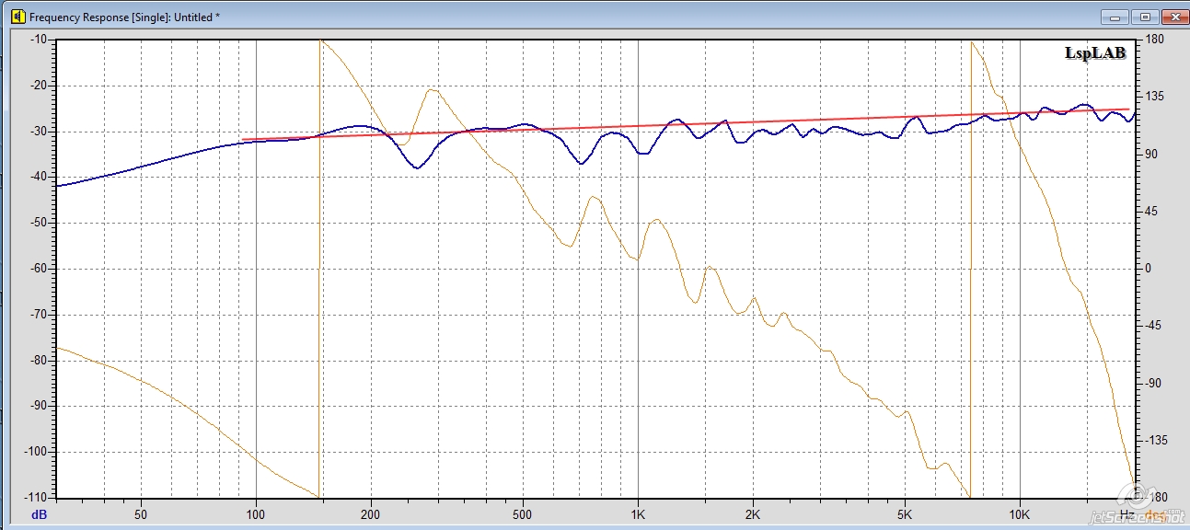Click the 5K tick label on frequency axis

(905, 514)
